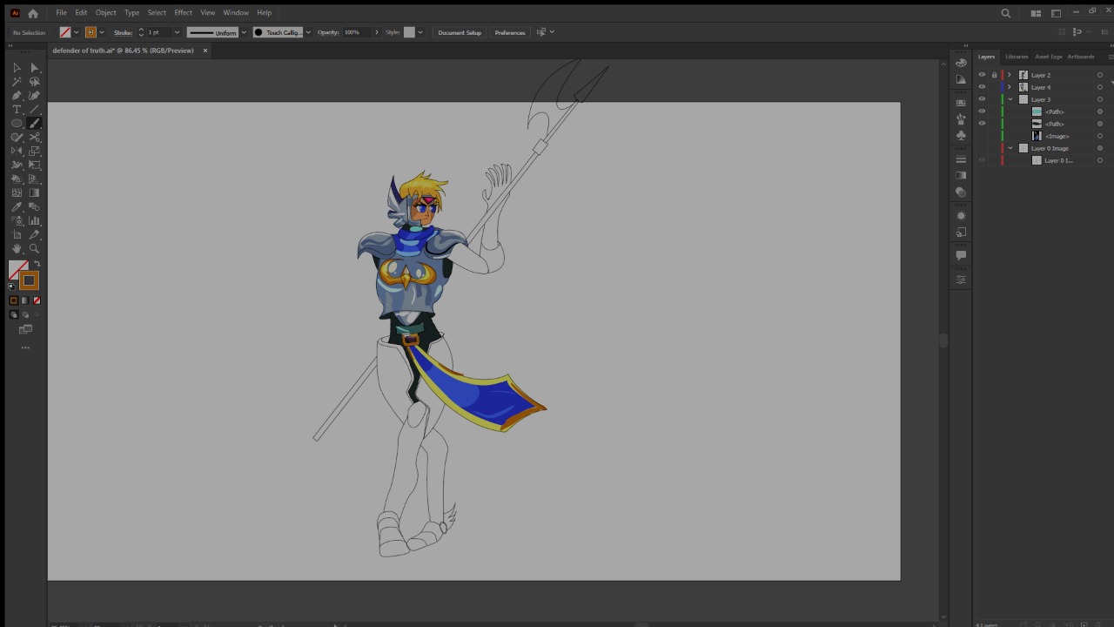1114x627 pixels.
Task: Click the Style swatch in control bar
Action: (409, 32)
